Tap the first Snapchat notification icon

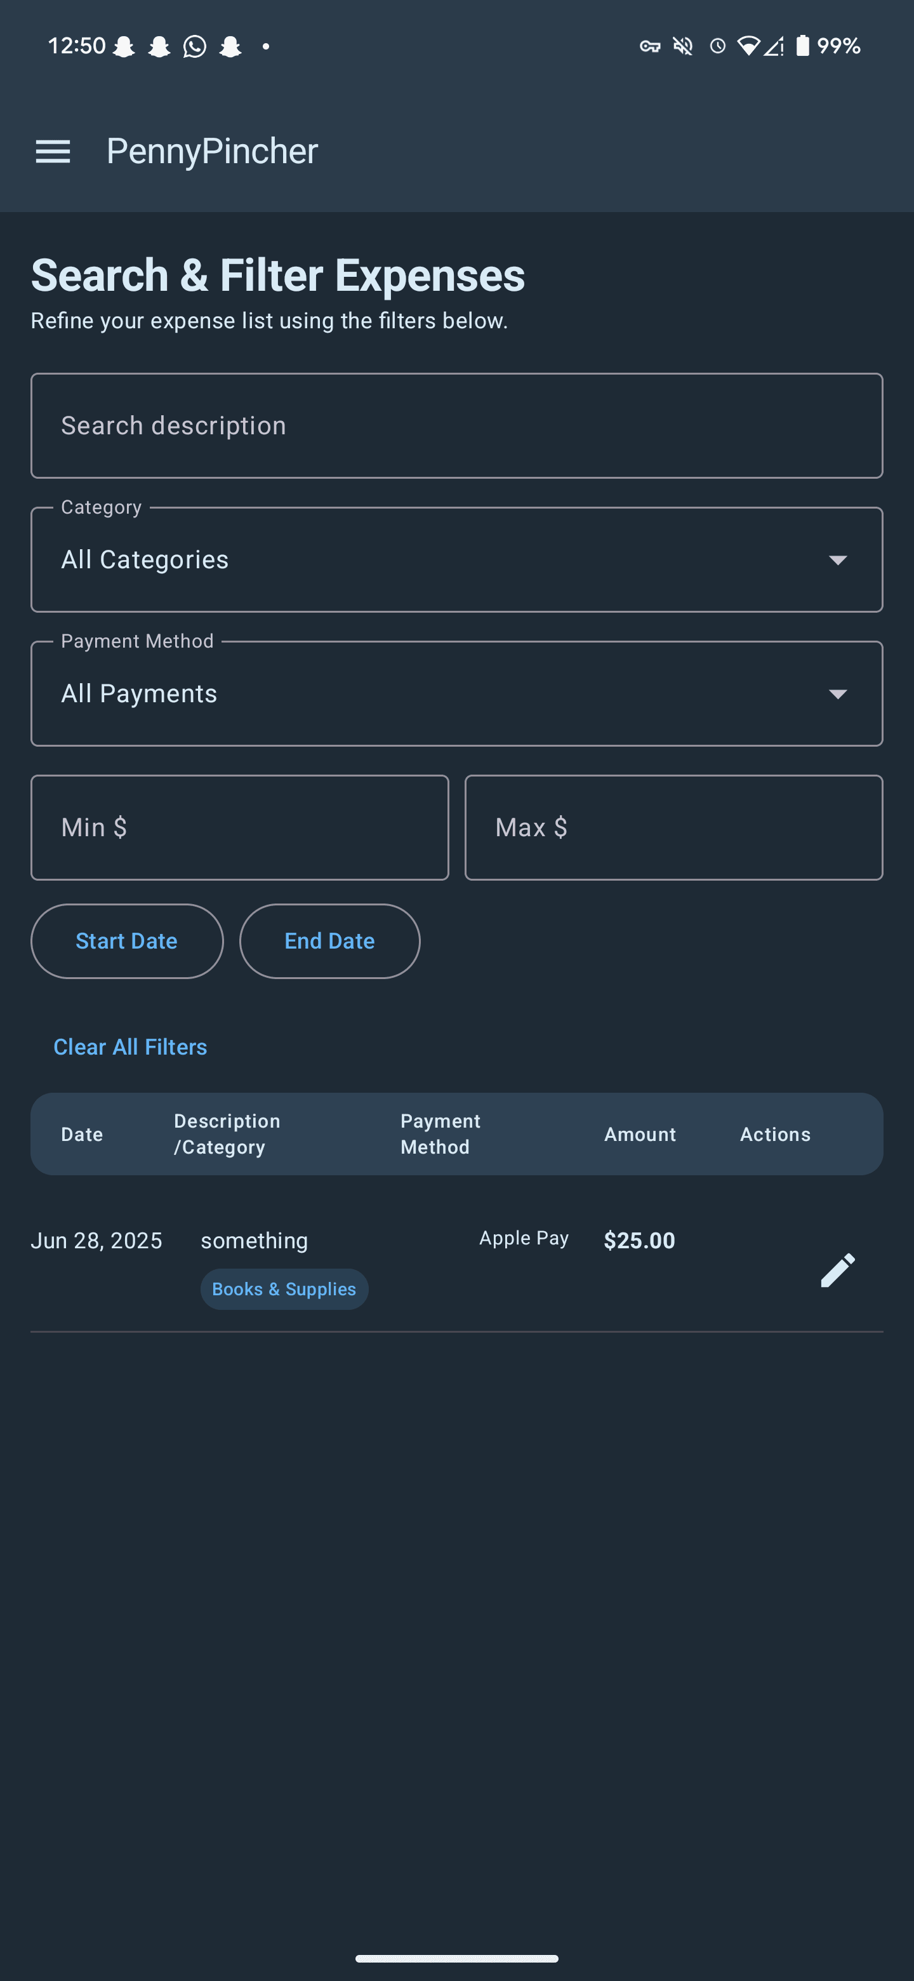point(124,47)
